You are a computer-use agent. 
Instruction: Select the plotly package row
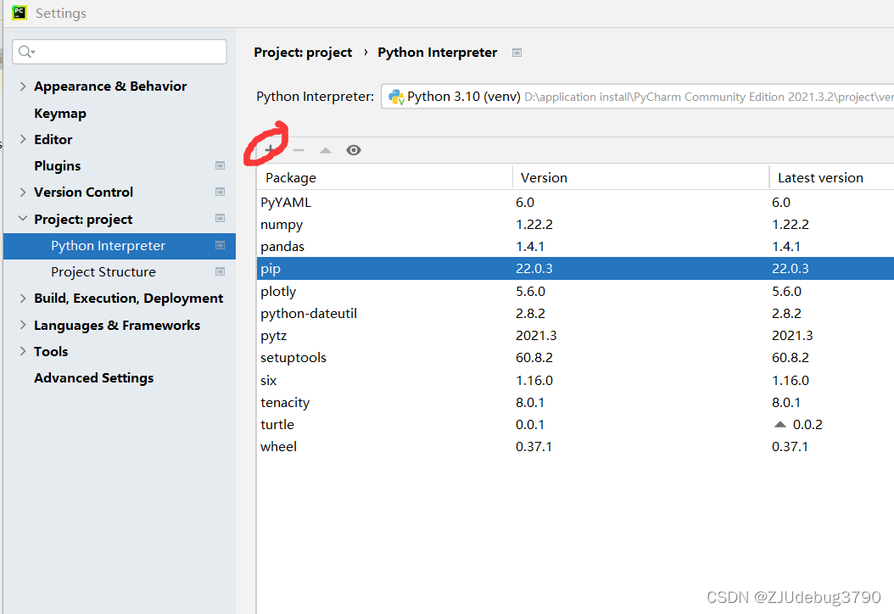(x=575, y=292)
